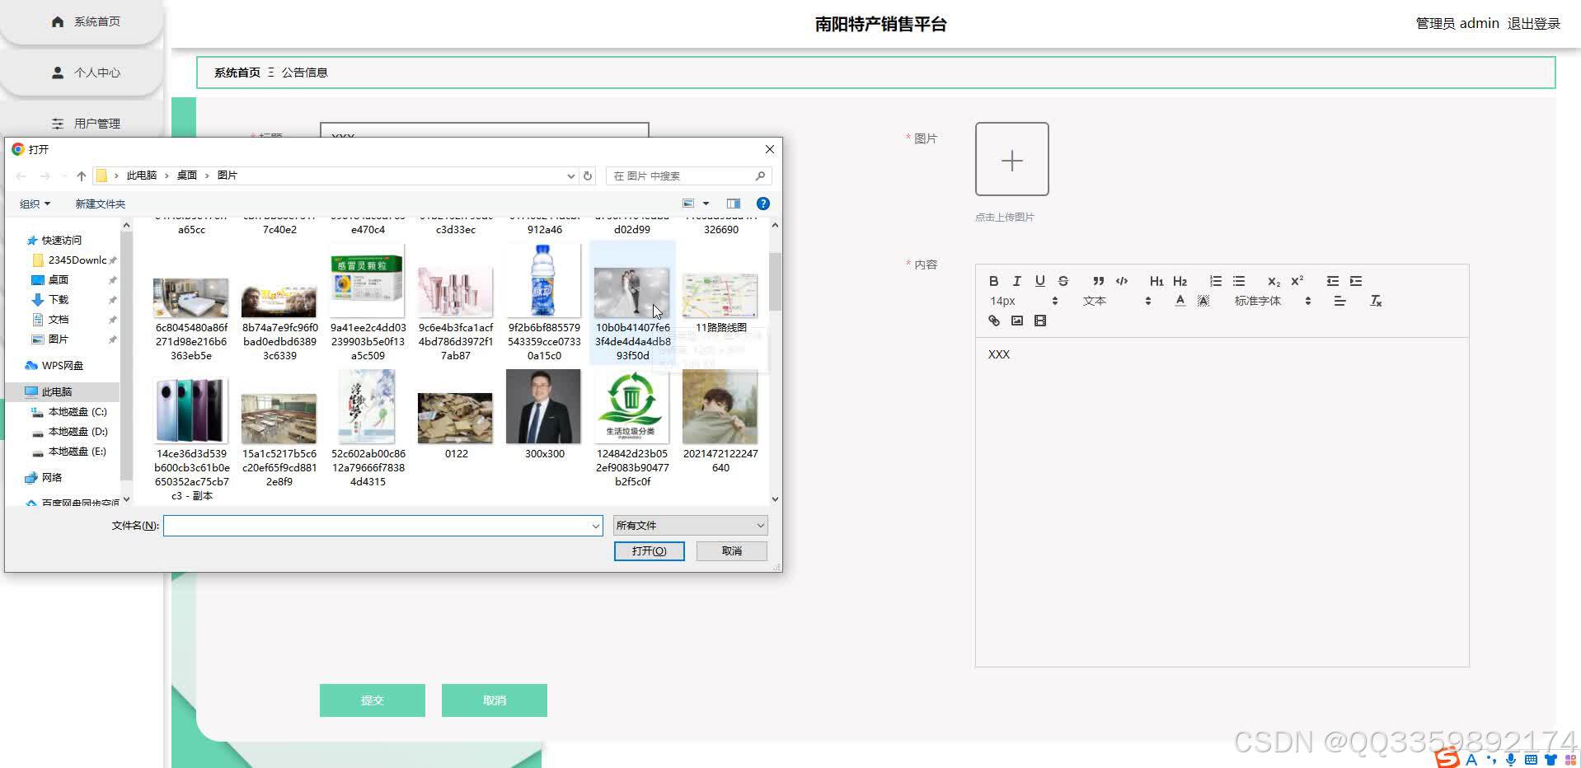
Task: Open file dialog help
Action: (762, 204)
